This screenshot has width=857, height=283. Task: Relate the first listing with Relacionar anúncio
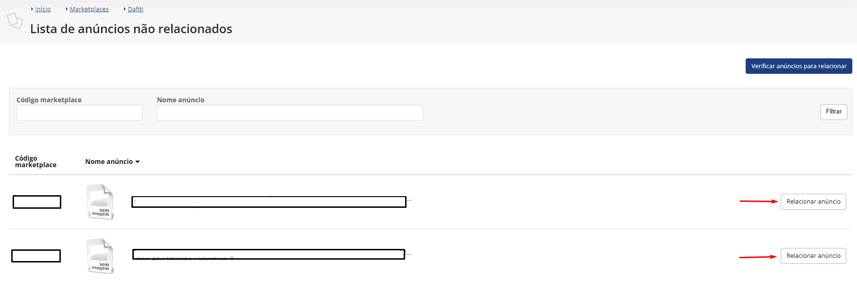[813, 202]
